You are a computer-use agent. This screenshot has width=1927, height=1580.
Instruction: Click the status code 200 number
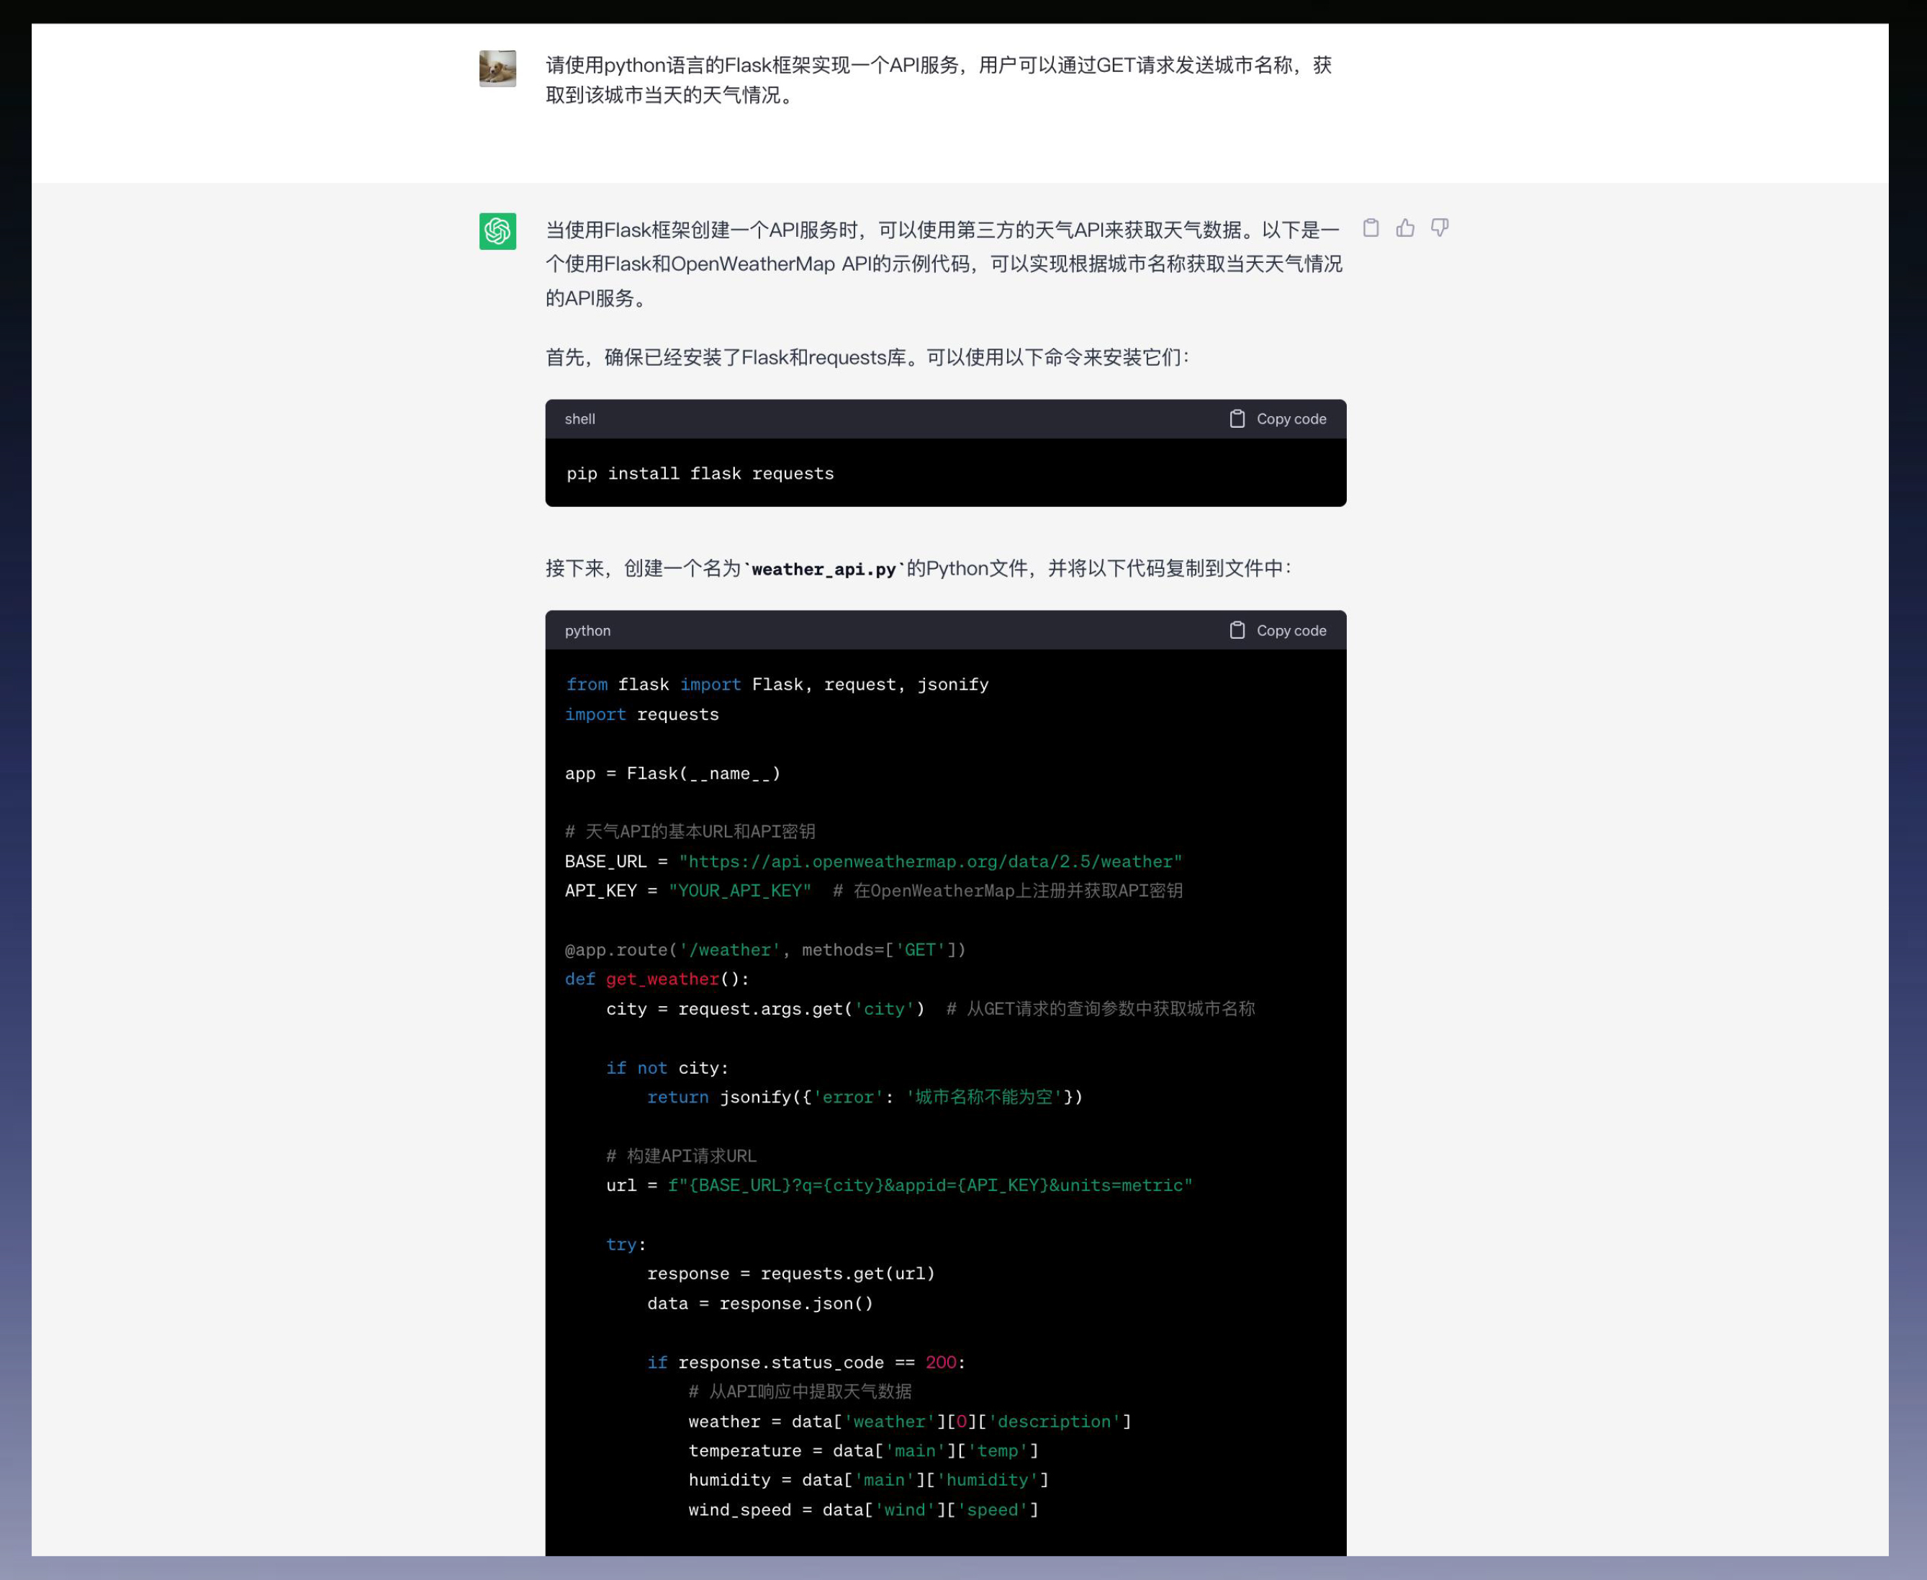pyautogui.click(x=940, y=1363)
